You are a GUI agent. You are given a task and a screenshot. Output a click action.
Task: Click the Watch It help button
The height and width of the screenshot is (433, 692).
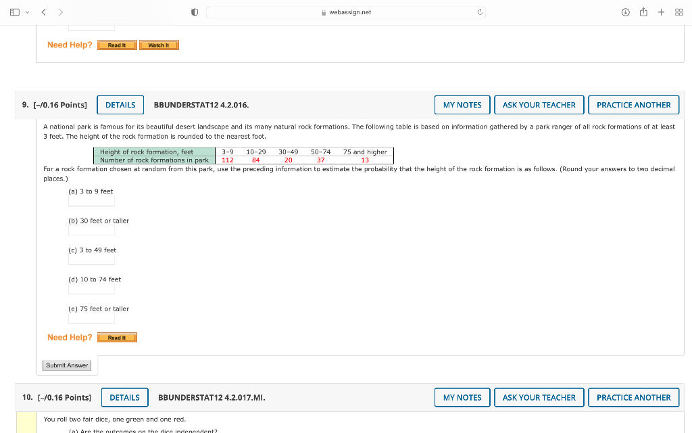pos(159,45)
